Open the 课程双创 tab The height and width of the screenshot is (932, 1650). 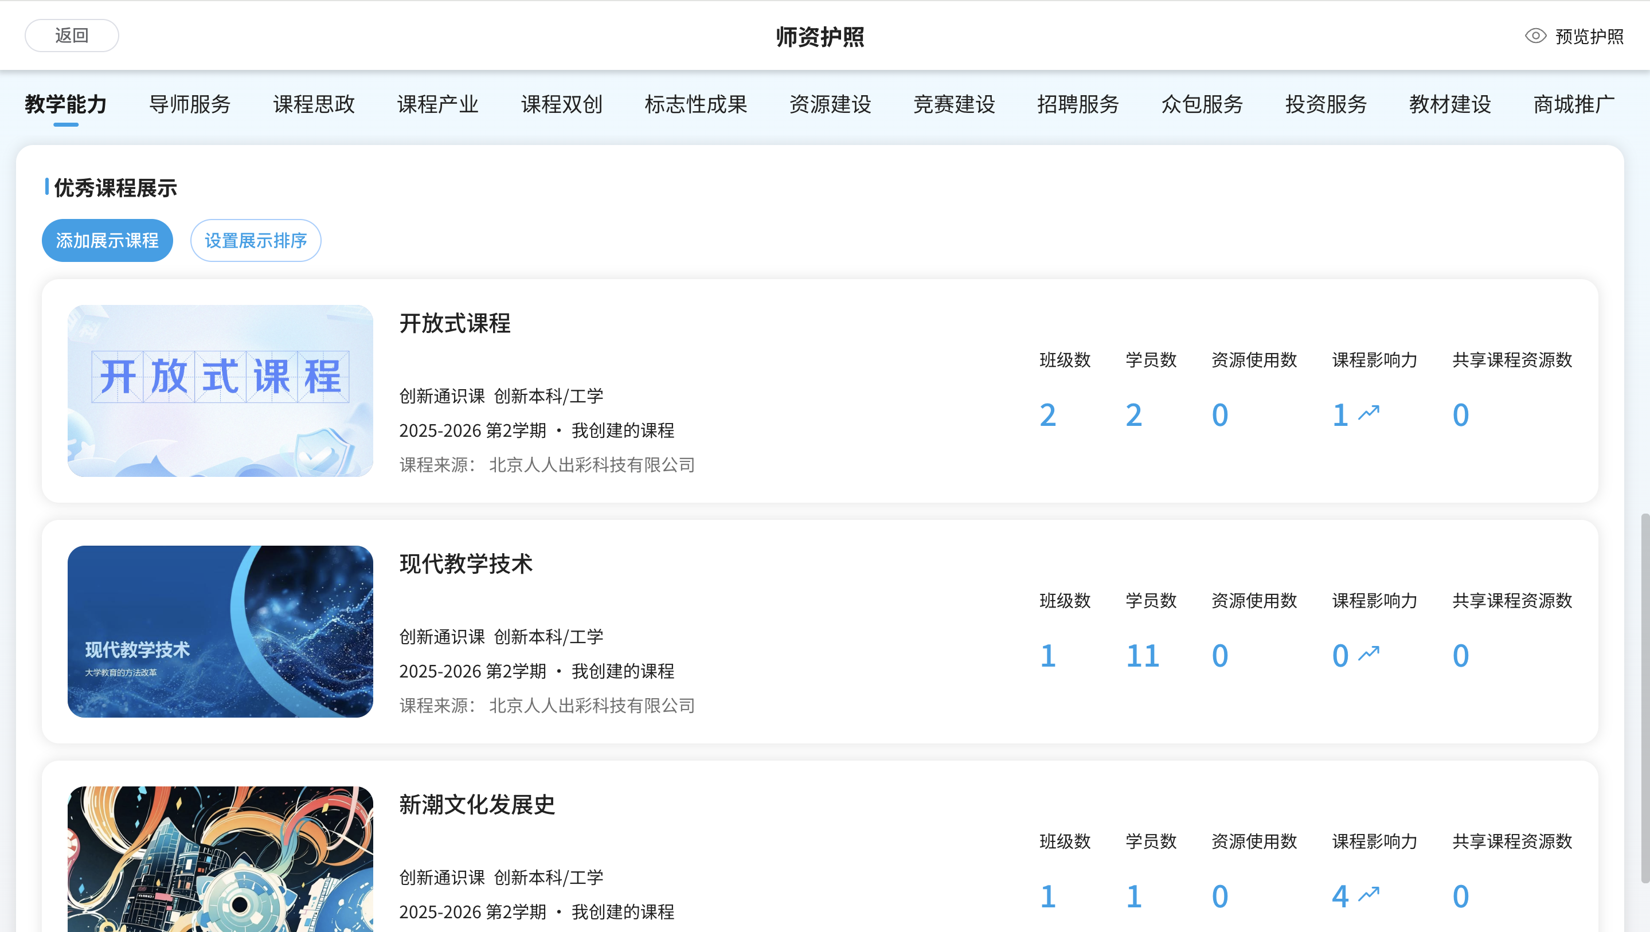tap(562, 104)
